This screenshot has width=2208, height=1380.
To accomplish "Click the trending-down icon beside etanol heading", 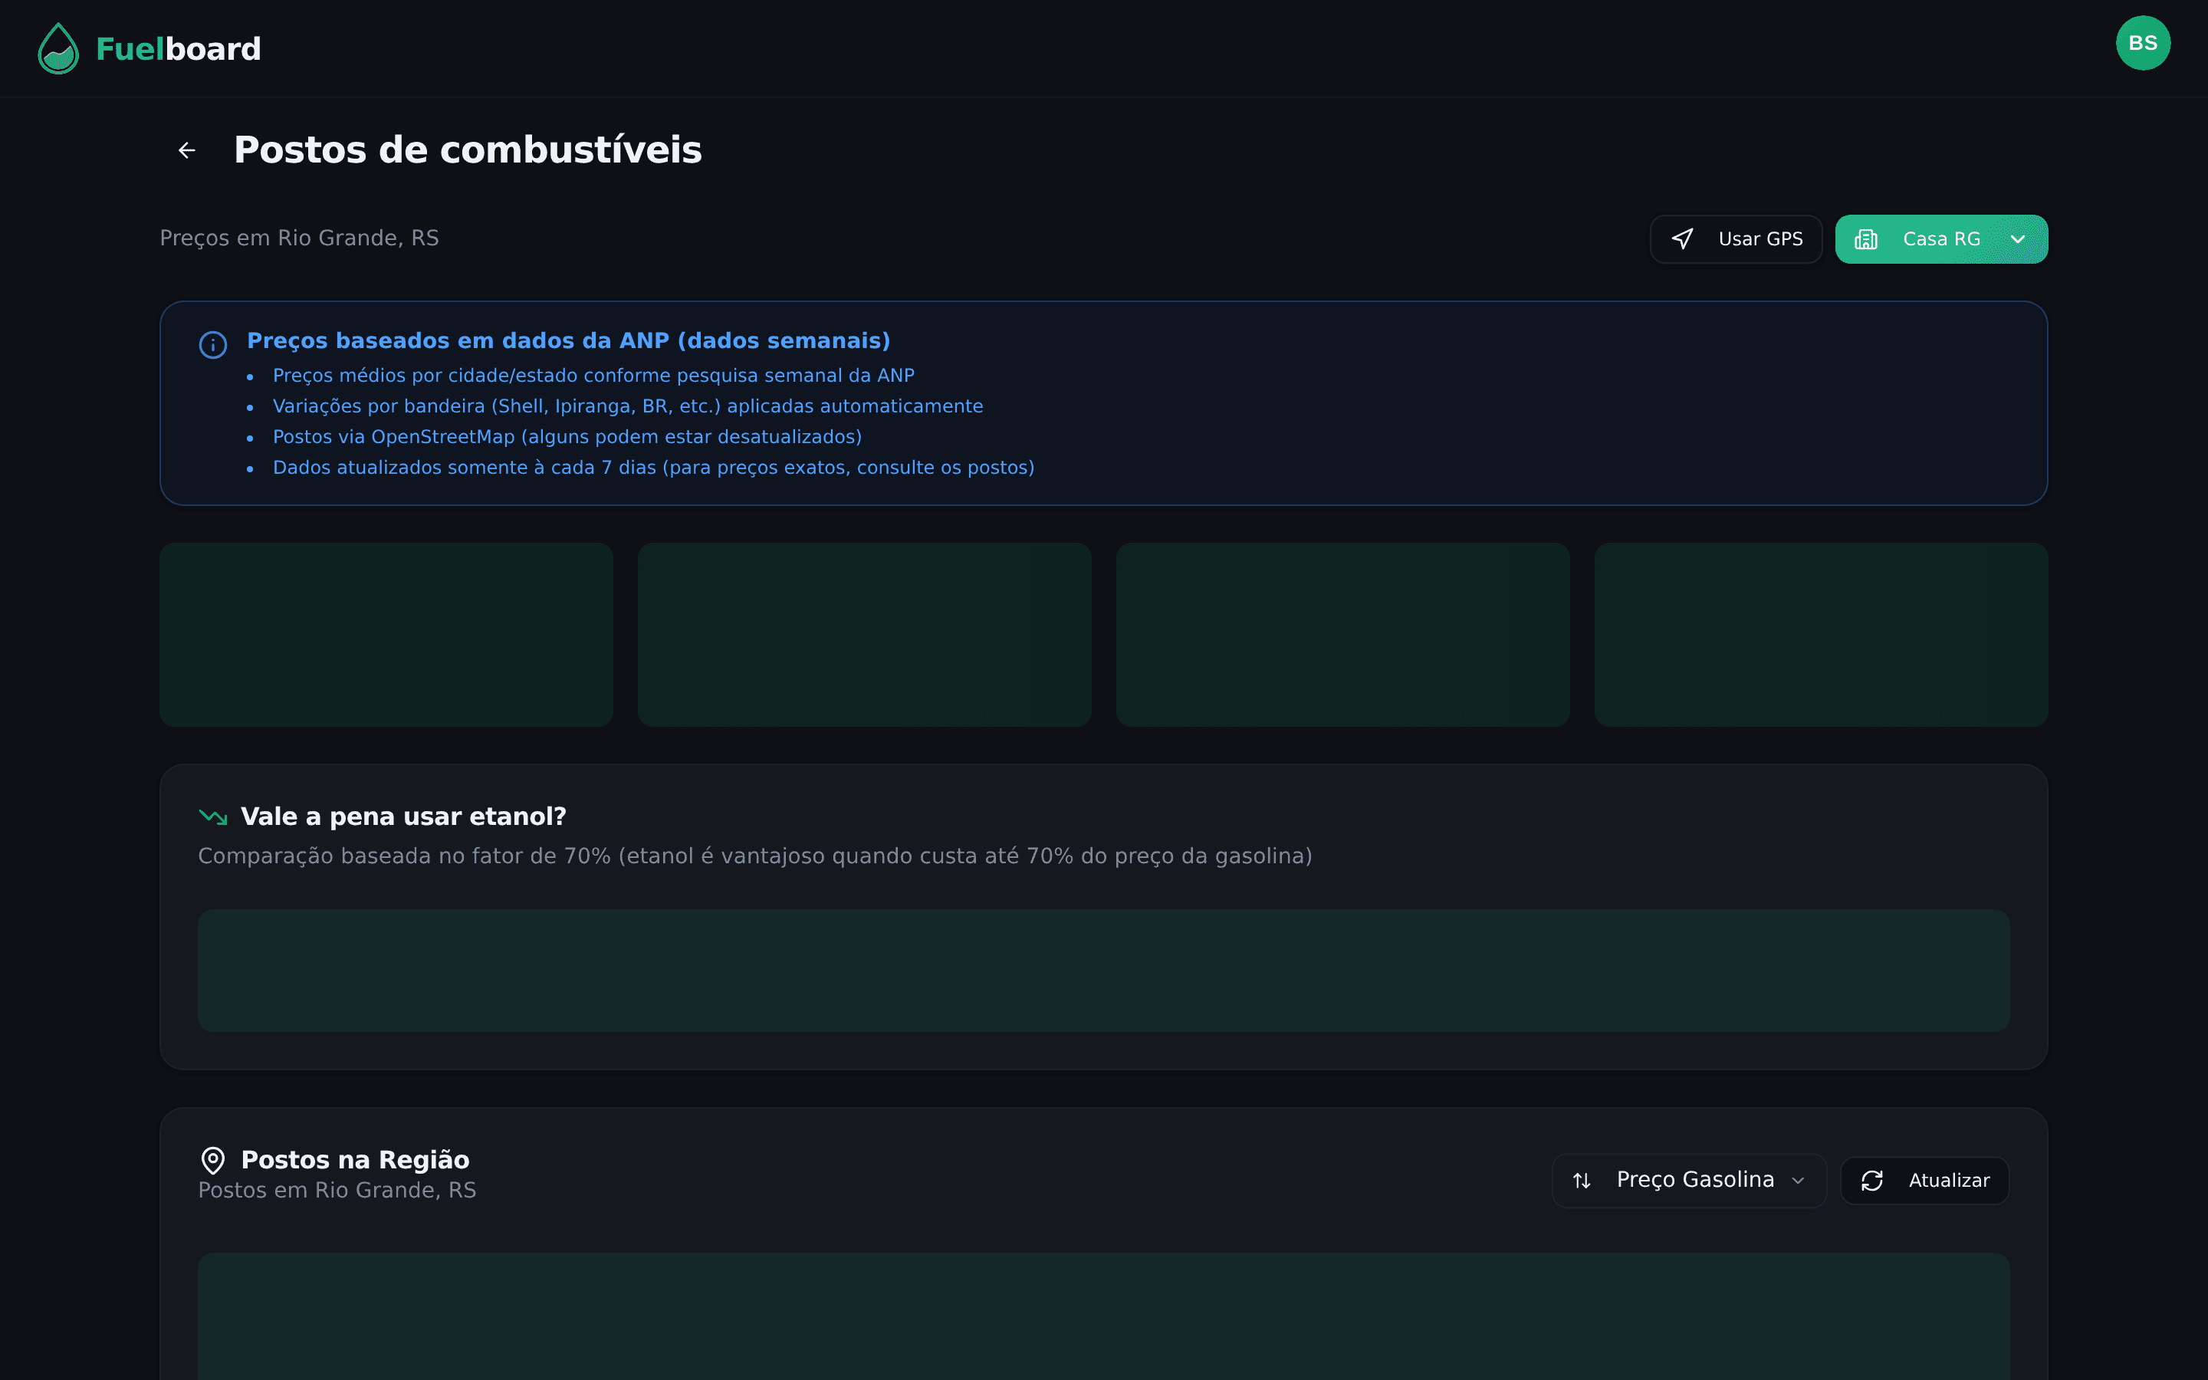I will pyautogui.click(x=212, y=816).
